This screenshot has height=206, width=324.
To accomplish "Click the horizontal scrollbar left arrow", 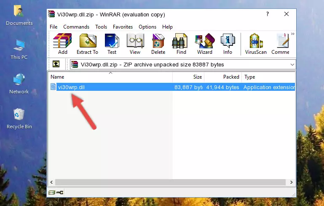I will pyautogui.click(x=52, y=182).
